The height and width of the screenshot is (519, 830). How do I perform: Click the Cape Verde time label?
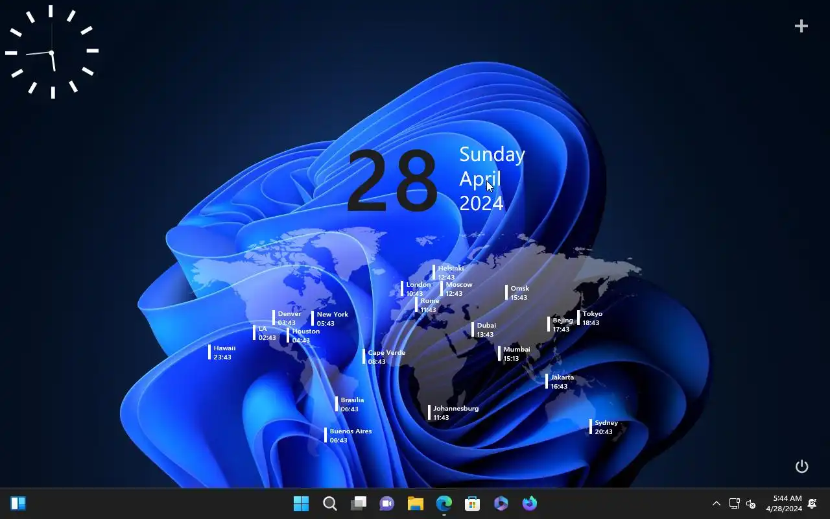coord(385,357)
